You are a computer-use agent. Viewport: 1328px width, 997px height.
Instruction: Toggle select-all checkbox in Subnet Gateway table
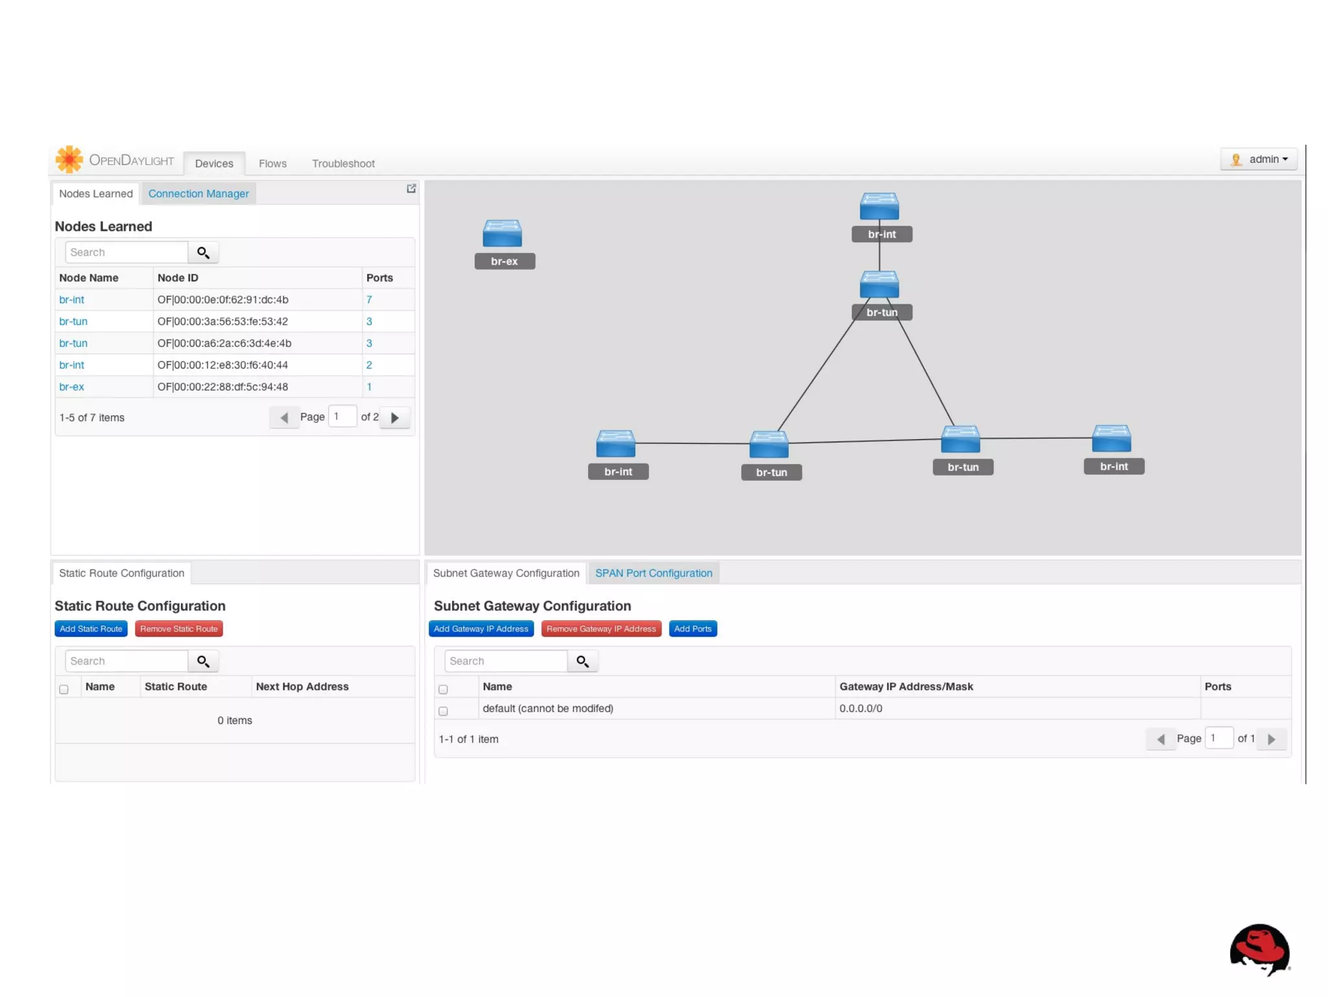(x=443, y=689)
